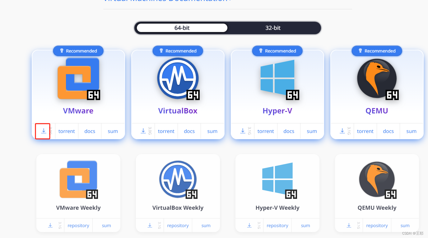Screen dimensions: 428x238
Task: Switch to 64-bit images
Action: point(182,28)
